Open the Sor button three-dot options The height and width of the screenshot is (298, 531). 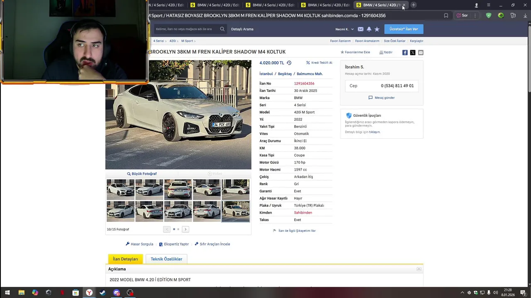475,15
